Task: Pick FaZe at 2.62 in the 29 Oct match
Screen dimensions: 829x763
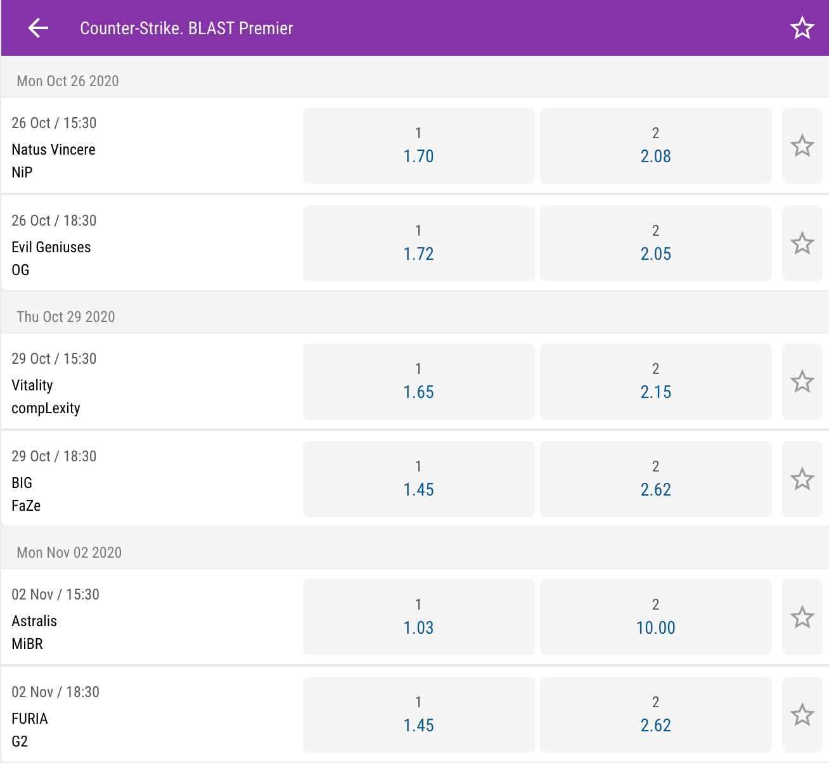Action: coord(656,479)
